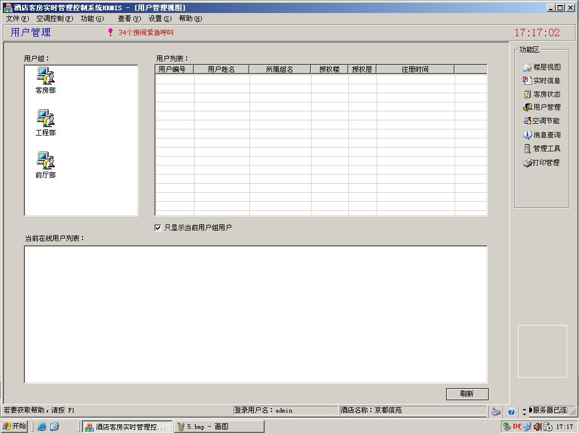
Task: Open 楼层视图 in the function panel
Action: pyautogui.click(x=542, y=67)
